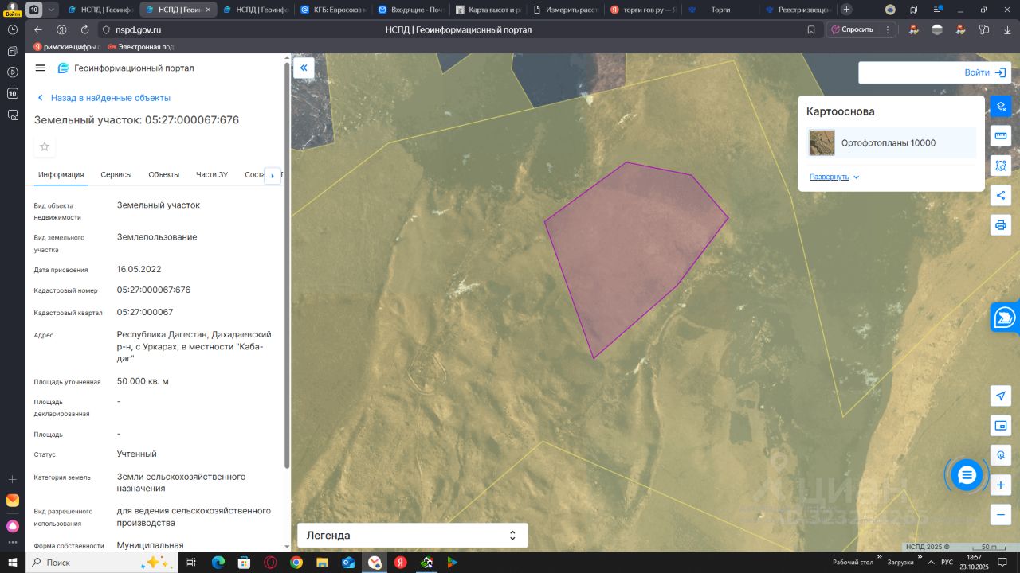Image resolution: width=1020 pixels, height=573 pixels.
Task: Print the map with the printer icon
Action: [x=1001, y=224]
